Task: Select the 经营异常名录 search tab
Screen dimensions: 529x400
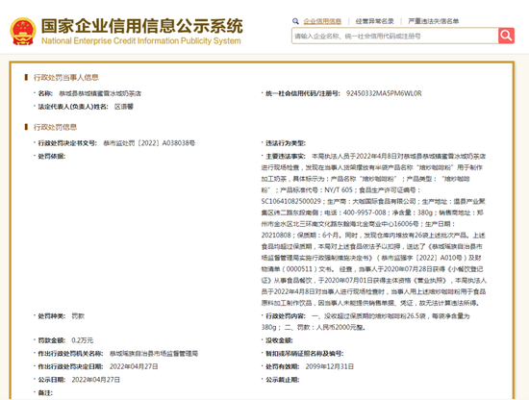Action: tap(374, 21)
